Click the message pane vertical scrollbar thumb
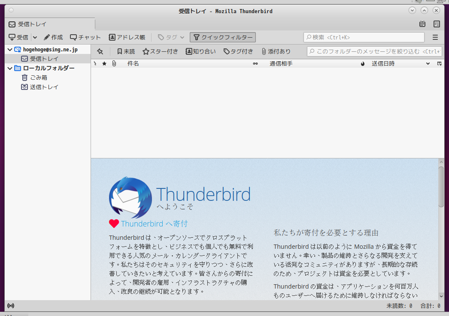 coord(441,187)
